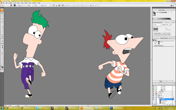
Task: Toggle the Knockout Group checkbox
Action: [163, 33]
